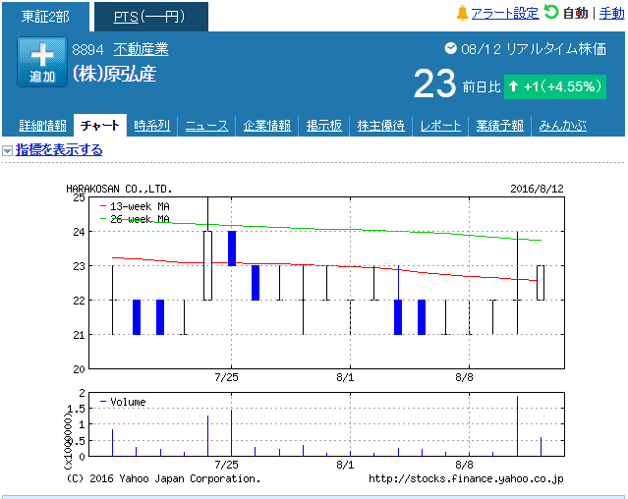This screenshot has height=499, width=628.
Task: Click the stock price 23
Action: [x=435, y=83]
